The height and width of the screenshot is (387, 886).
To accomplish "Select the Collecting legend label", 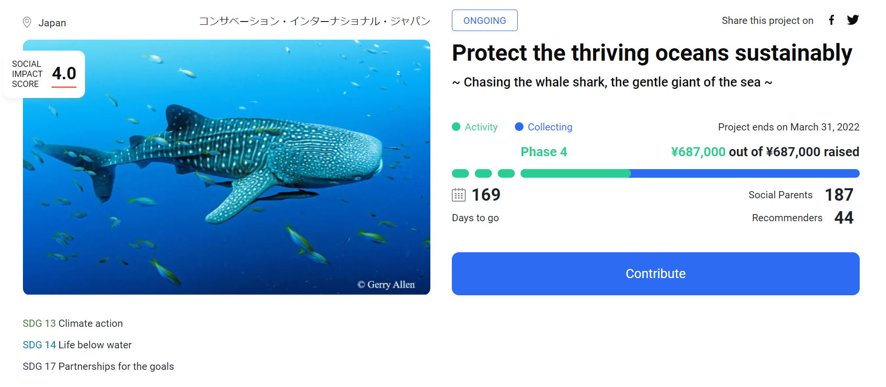I will click(x=550, y=127).
